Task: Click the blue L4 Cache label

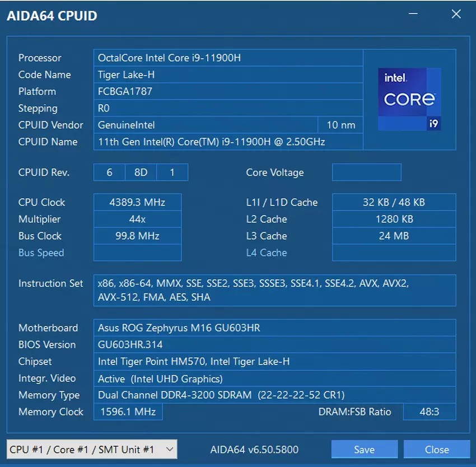Action: click(x=266, y=253)
